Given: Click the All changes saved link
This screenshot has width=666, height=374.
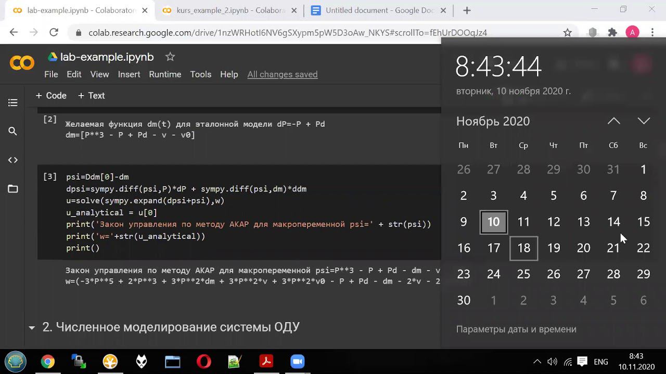Looking at the screenshot, I should coord(282,74).
